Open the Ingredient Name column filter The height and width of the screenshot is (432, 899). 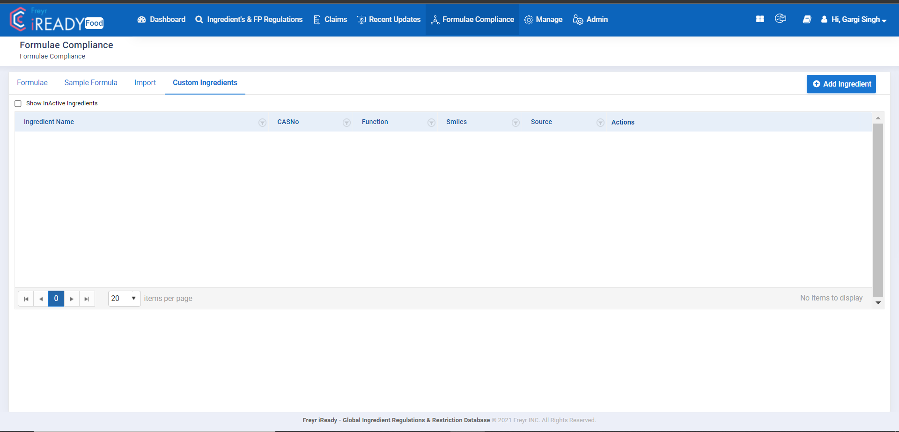pyautogui.click(x=262, y=123)
